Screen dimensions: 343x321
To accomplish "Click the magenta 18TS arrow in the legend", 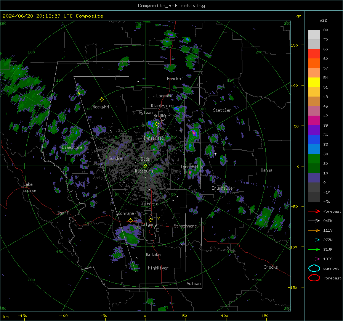I will coord(314,259).
